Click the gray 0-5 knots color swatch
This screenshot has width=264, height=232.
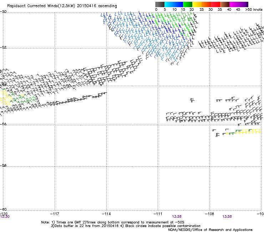tap(160, 4)
